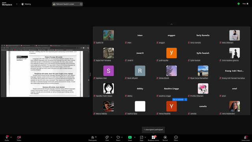Viewport: 252px width, 142px height.
Task: Click the Syifa Fauziah name tile
Action: 203,53
